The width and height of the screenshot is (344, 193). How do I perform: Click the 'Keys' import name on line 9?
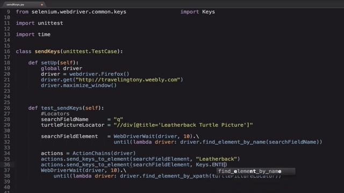[209, 12]
